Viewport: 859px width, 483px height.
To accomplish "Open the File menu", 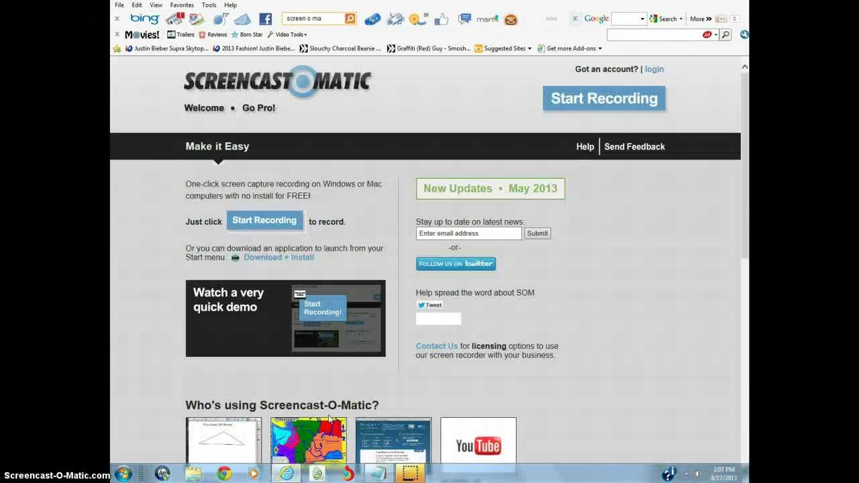I will (x=119, y=5).
